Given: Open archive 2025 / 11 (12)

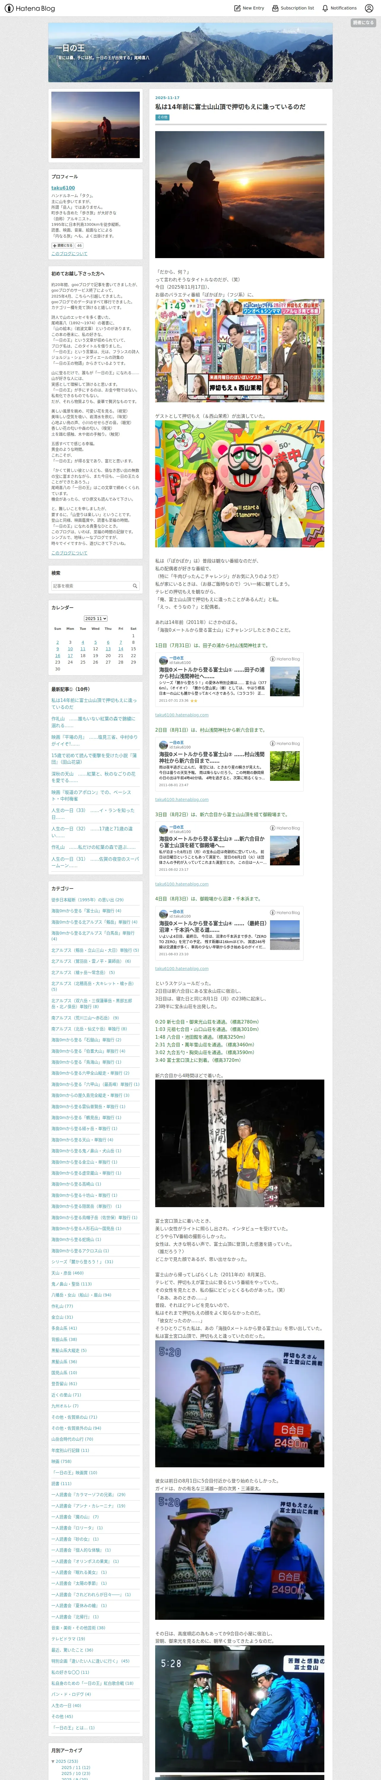Looking at the screenshot, I should pos(75,1768).
